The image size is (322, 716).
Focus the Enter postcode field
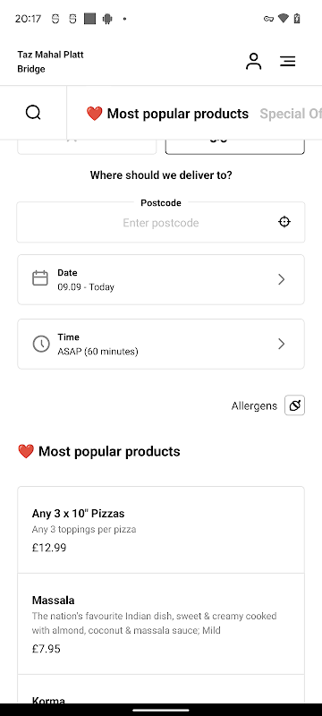click(161, 222)
